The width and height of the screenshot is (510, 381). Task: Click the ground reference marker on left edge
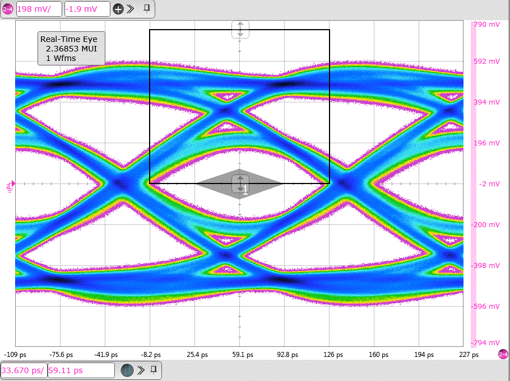pos(10,184)
